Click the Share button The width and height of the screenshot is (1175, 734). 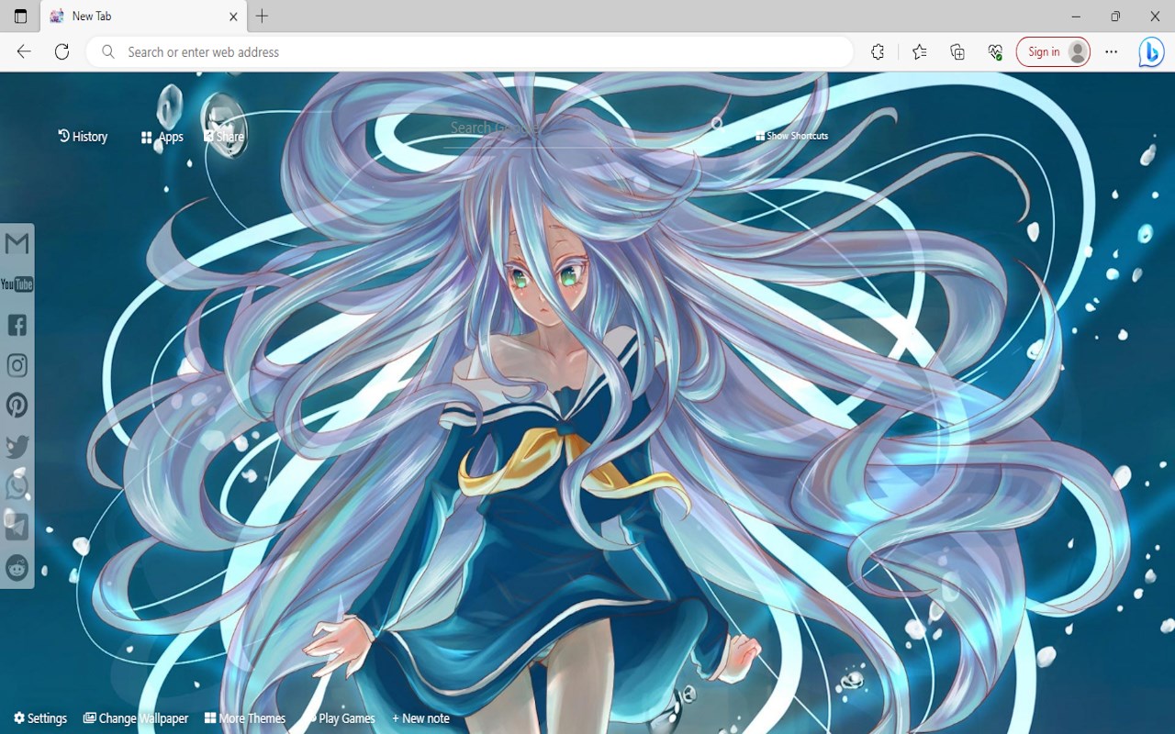(x=224, y=137)
